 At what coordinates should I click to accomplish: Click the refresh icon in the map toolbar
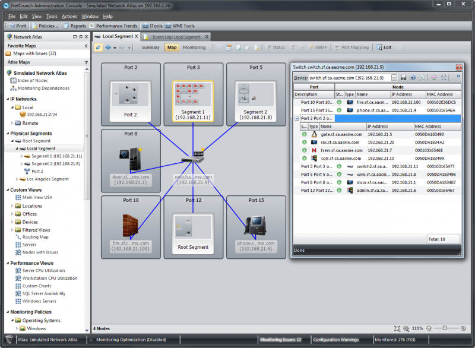pyautogui.click(x=98, y=48)
